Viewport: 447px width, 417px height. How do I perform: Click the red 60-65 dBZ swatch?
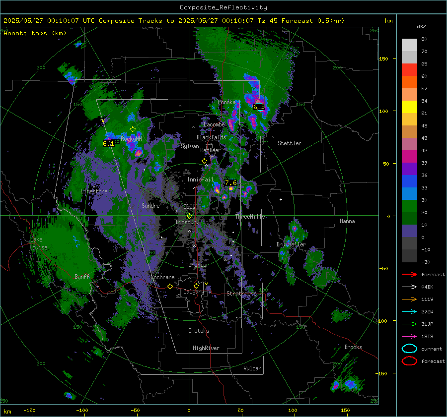pyautogui.click(x=409, y=69)
